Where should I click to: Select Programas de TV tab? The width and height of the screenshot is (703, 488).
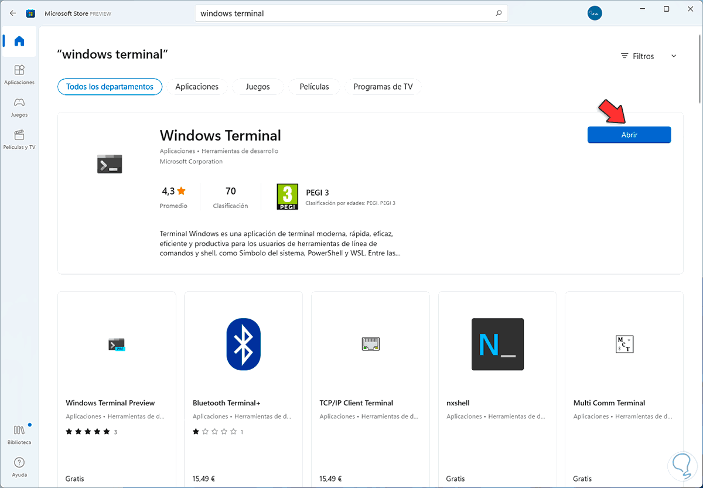coord(383,87)
